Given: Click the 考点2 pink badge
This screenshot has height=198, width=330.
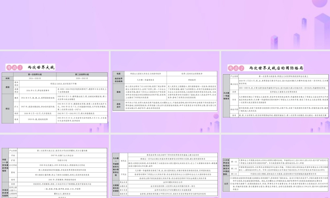Looking at the screenshot, I should (x=236, y=68).
